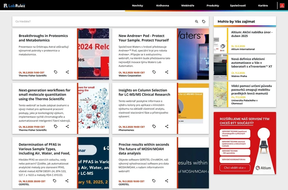This screenshot has height=190, width=288.
Task: Share the Insights on Column Selection webinar
Action: 167,126
